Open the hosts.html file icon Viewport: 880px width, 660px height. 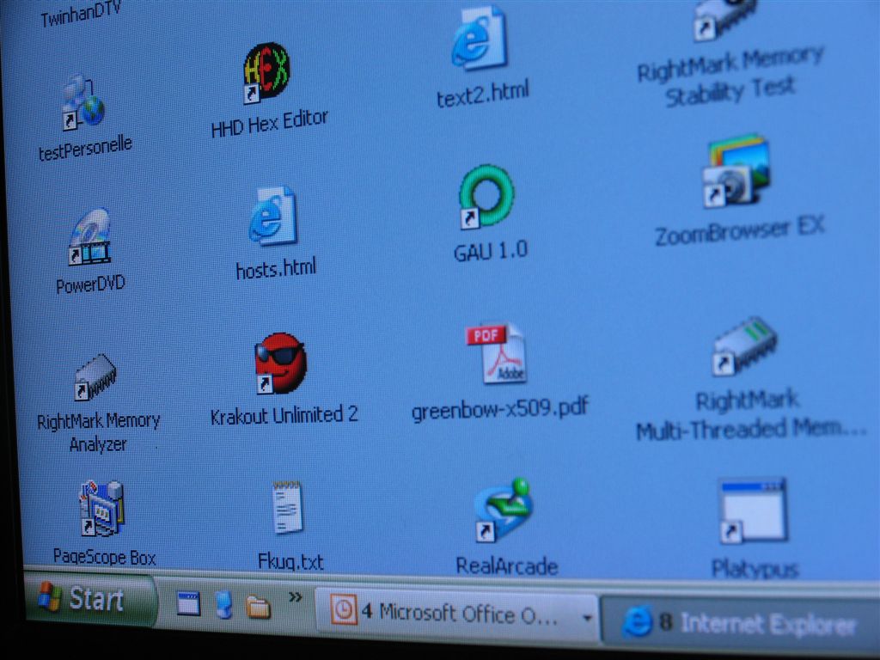pos(272,216)
